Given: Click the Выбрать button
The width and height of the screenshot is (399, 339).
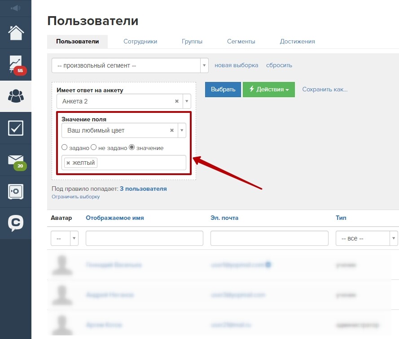Looking at the screenshot, I should (223, 90).
